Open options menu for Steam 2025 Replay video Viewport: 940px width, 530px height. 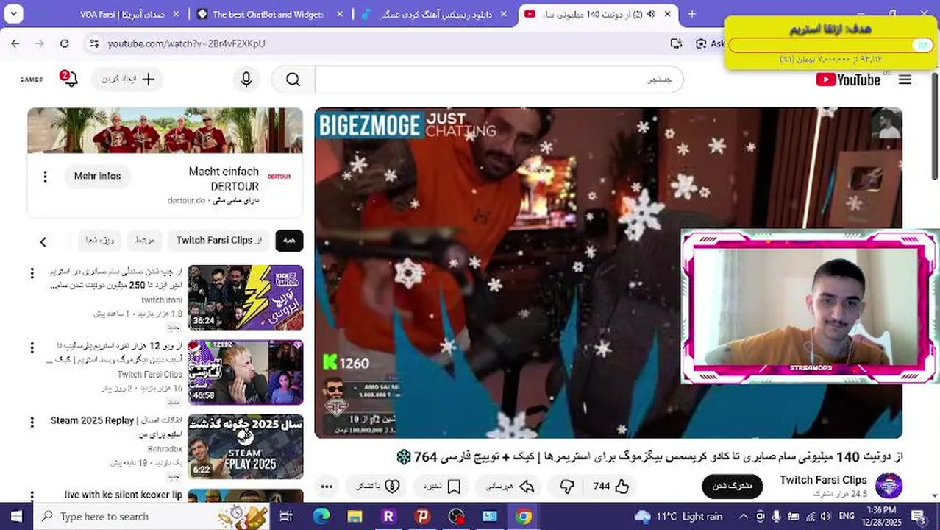[32, 423]
